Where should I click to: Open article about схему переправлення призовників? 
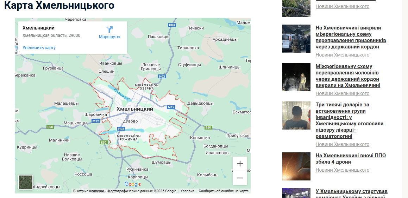(351, 37)
